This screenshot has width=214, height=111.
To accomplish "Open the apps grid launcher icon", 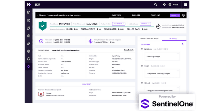I will 185,5.
